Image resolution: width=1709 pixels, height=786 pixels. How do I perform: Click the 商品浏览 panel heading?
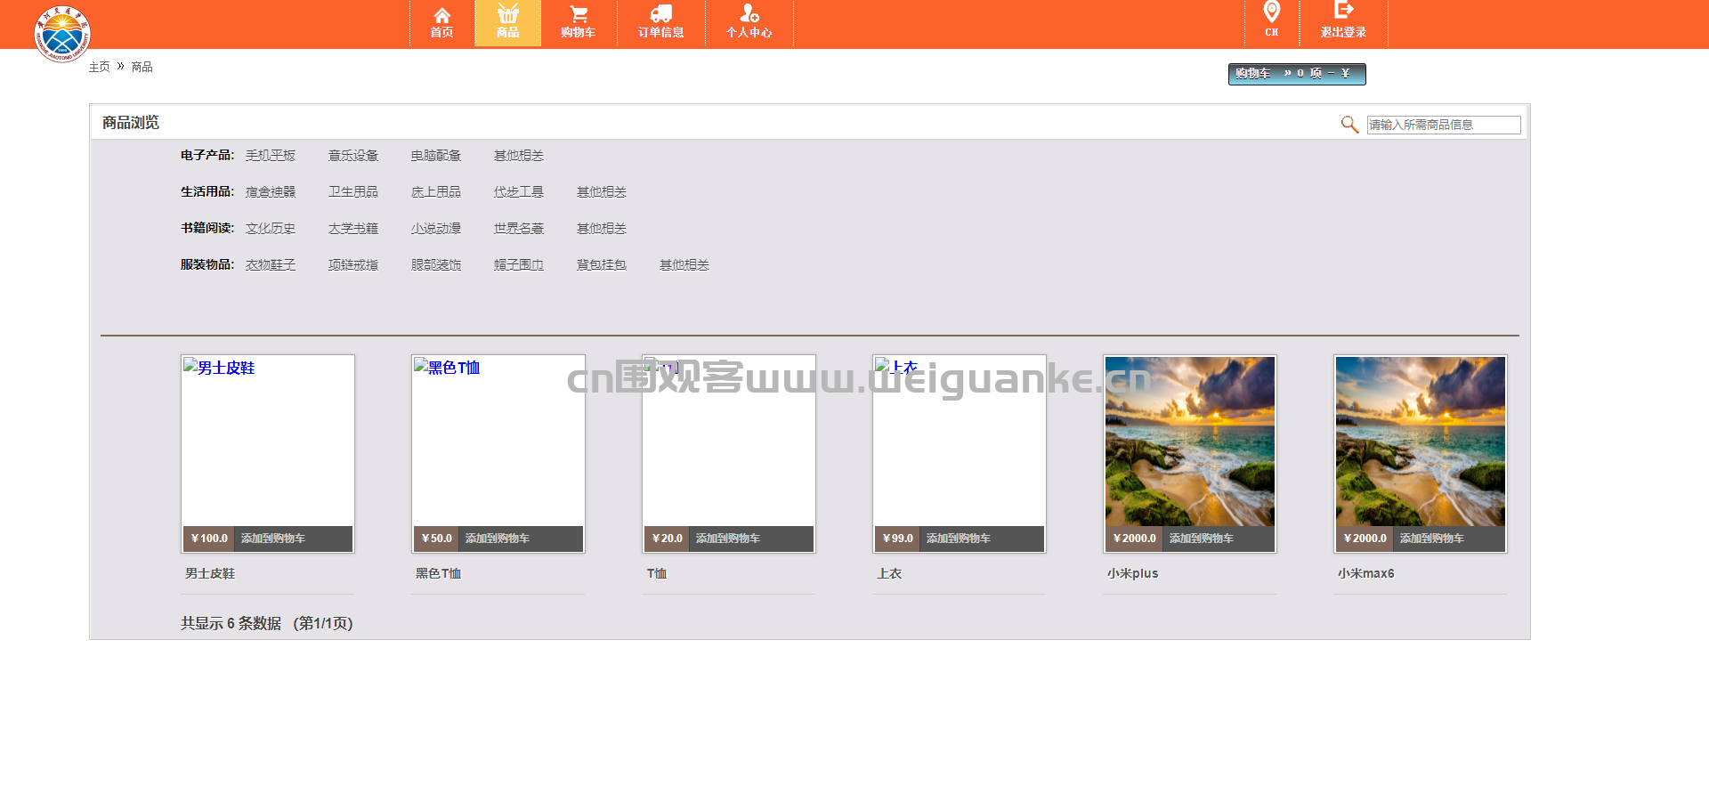(131, 122)
